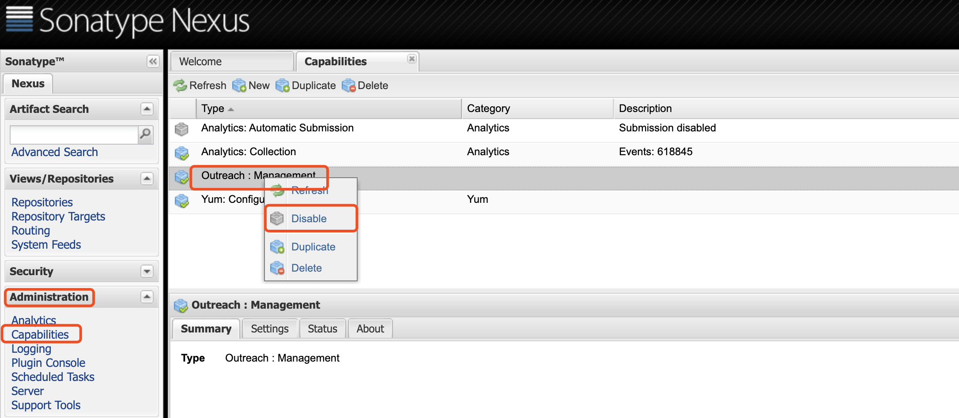Click the Duplicate toolbar icon

(282, 86)
